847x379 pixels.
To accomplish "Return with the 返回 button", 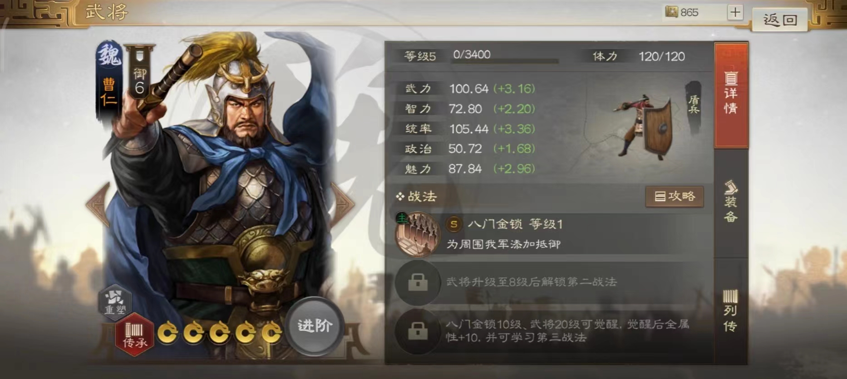I will [780, 19].
